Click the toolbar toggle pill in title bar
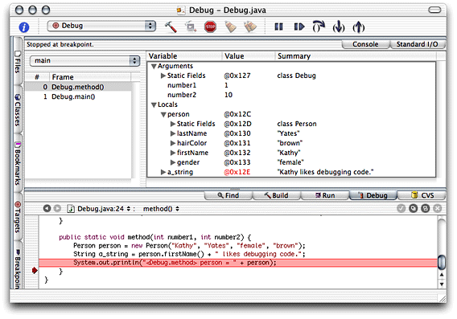The width and height of the screenshot is (457, 319). [x=434, y=10]
